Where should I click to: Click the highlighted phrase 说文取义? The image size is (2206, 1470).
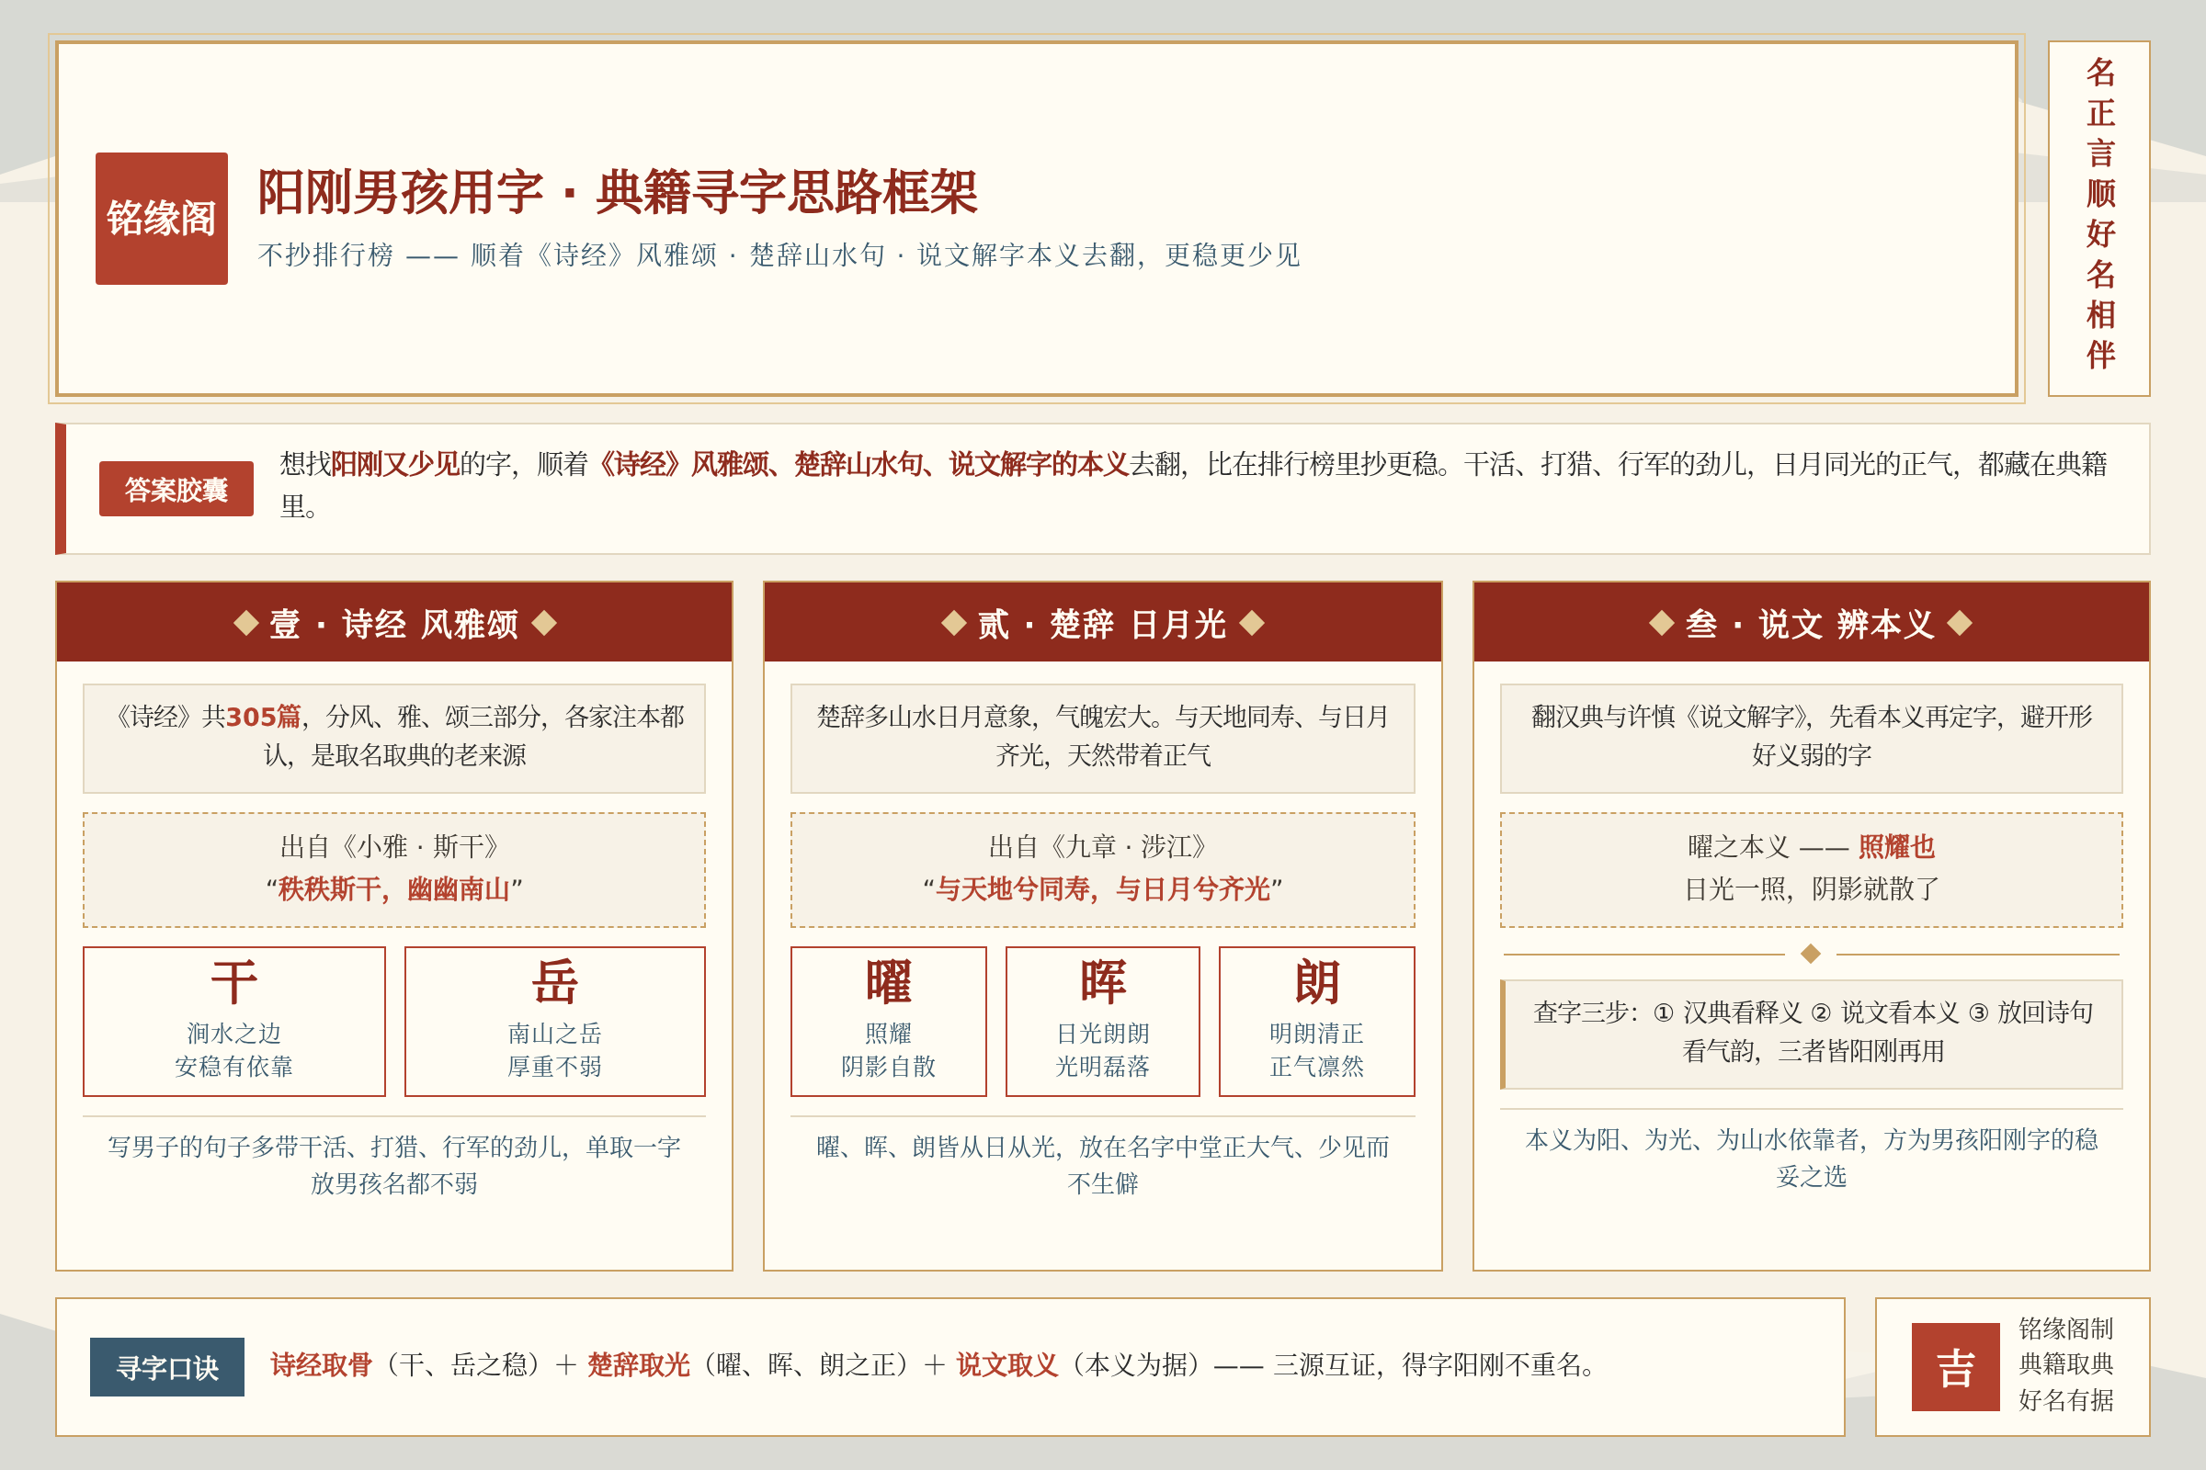[1007, 1365]
